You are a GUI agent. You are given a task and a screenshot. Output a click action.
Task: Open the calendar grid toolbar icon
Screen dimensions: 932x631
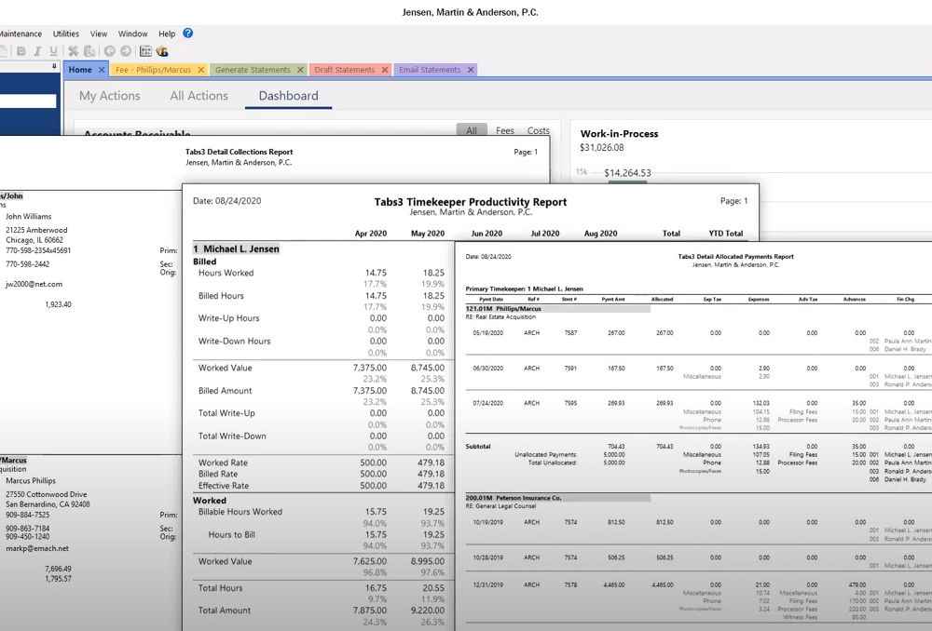point(145,51)
